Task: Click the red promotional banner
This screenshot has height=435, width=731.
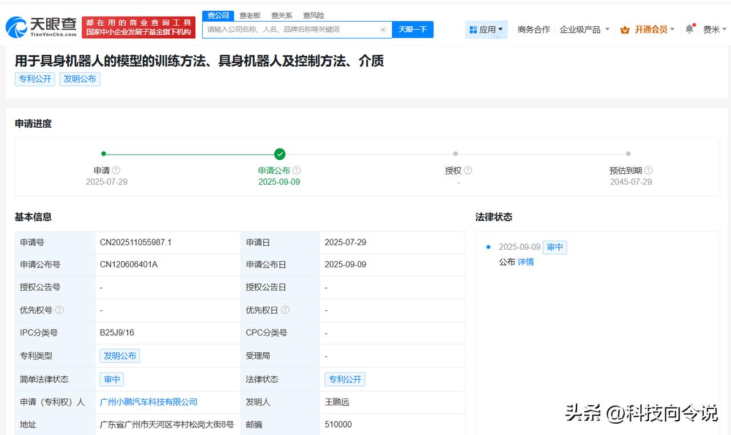Action: [139, 27]
